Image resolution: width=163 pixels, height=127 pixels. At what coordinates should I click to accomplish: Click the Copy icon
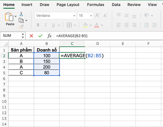pyautogui.click(x=21, y=20)
